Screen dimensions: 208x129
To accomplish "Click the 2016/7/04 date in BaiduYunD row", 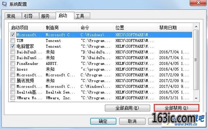I will tap(174, 52).
